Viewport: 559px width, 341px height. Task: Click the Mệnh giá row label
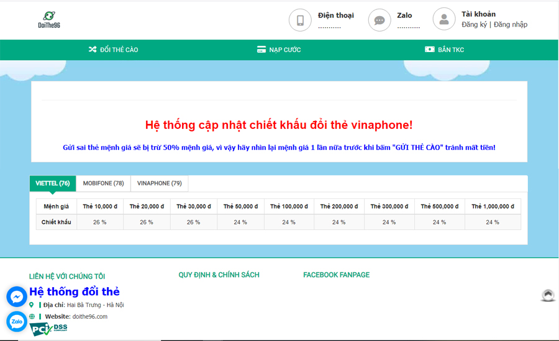point(57,206)
